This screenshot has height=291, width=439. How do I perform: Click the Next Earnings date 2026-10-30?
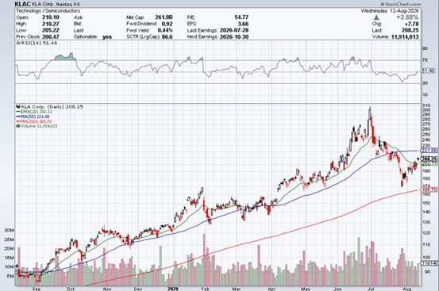[x=234, y=36]
